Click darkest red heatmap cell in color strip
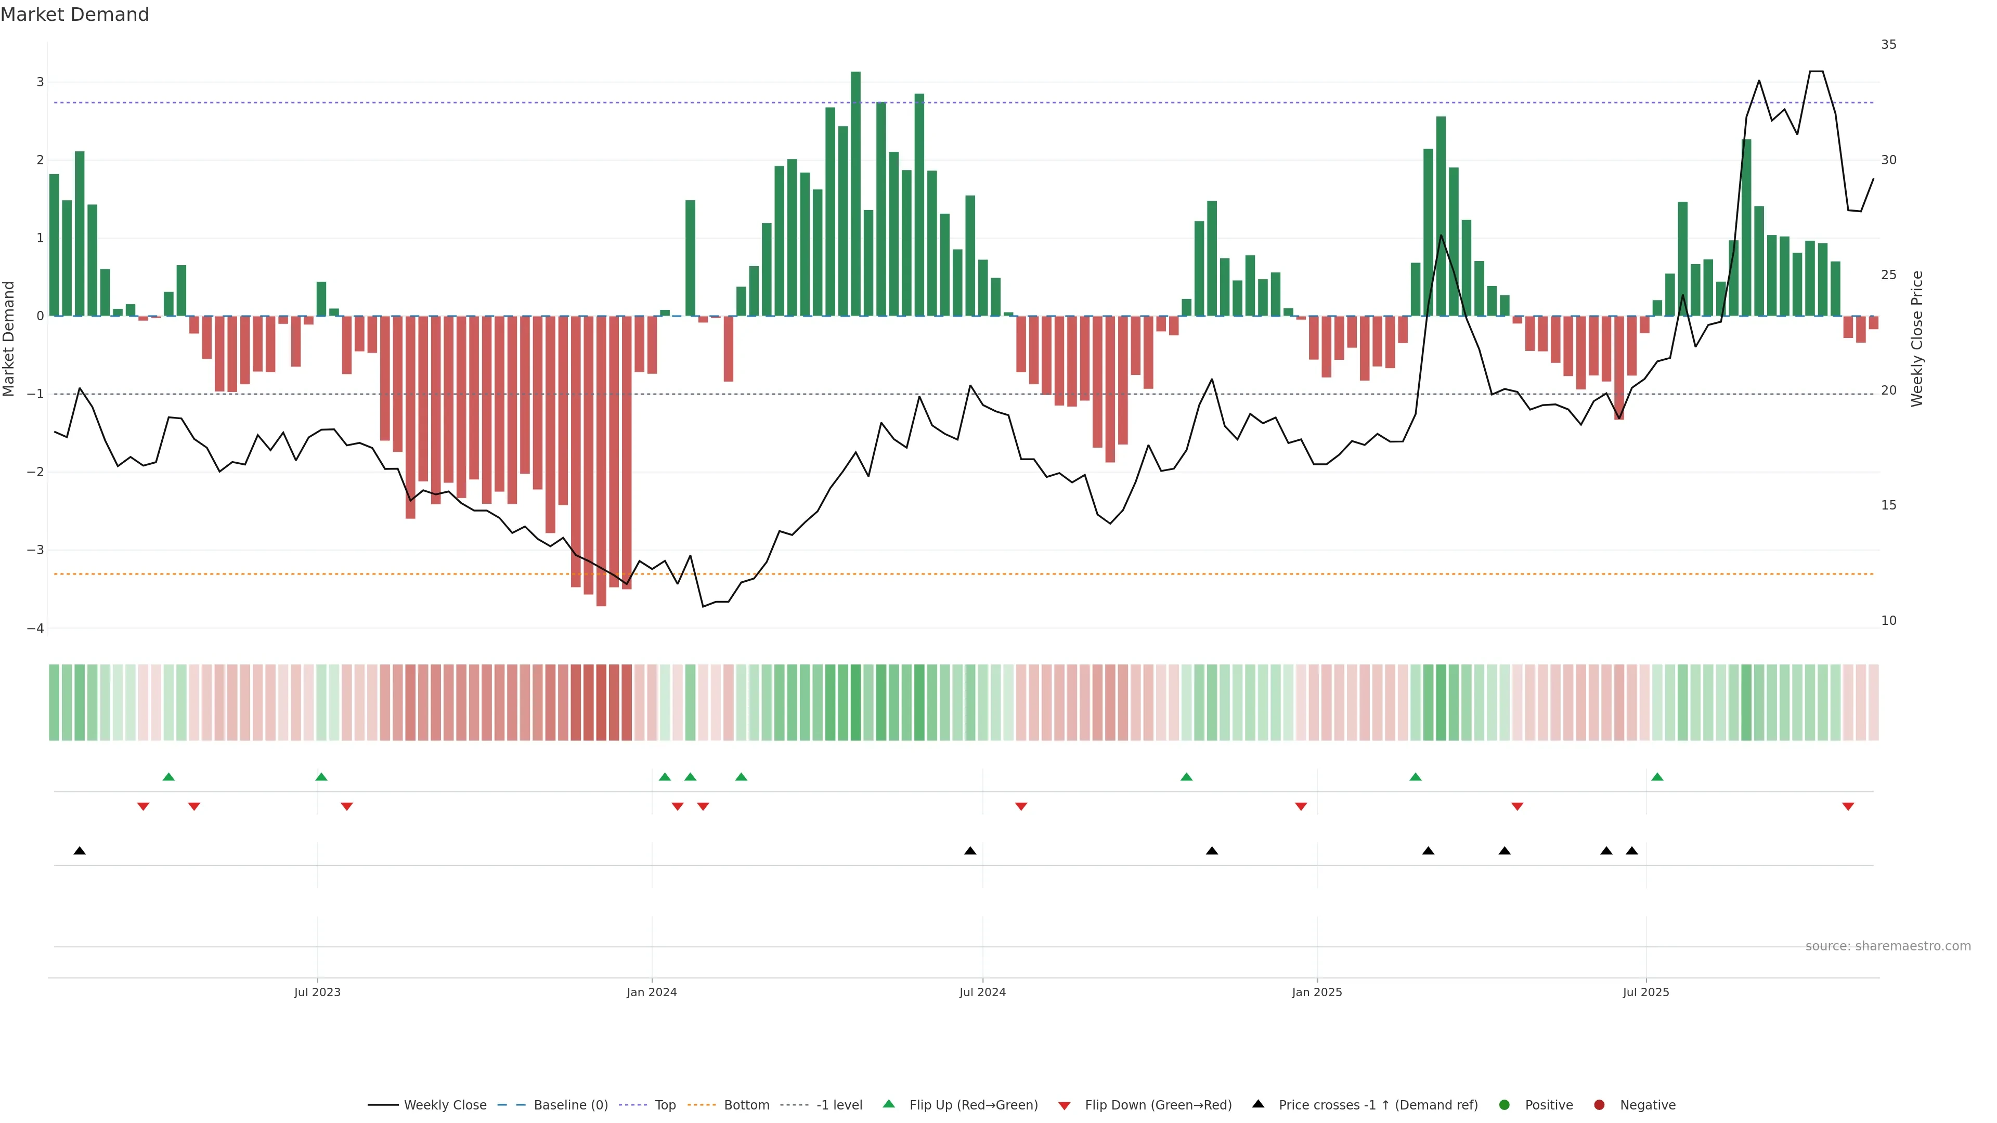Screen dimensions: 1997x1123 (601, 703)
